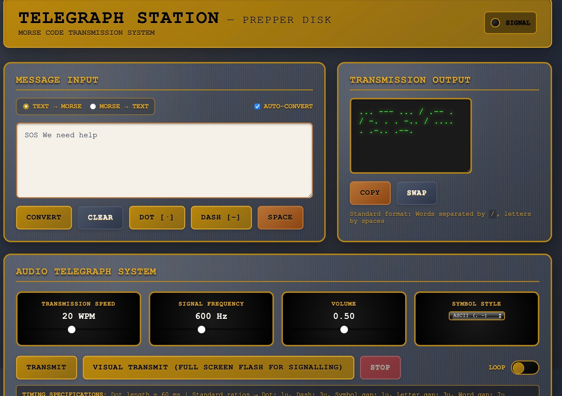Toggle the Loop switch on
Image resolution: width=562 pixels, height=396 pixels.
click(x=525, y=367)
